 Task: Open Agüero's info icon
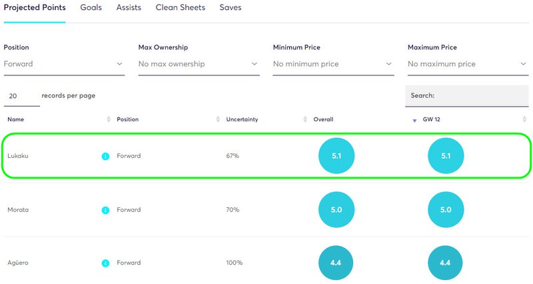(x=105, y=263)
